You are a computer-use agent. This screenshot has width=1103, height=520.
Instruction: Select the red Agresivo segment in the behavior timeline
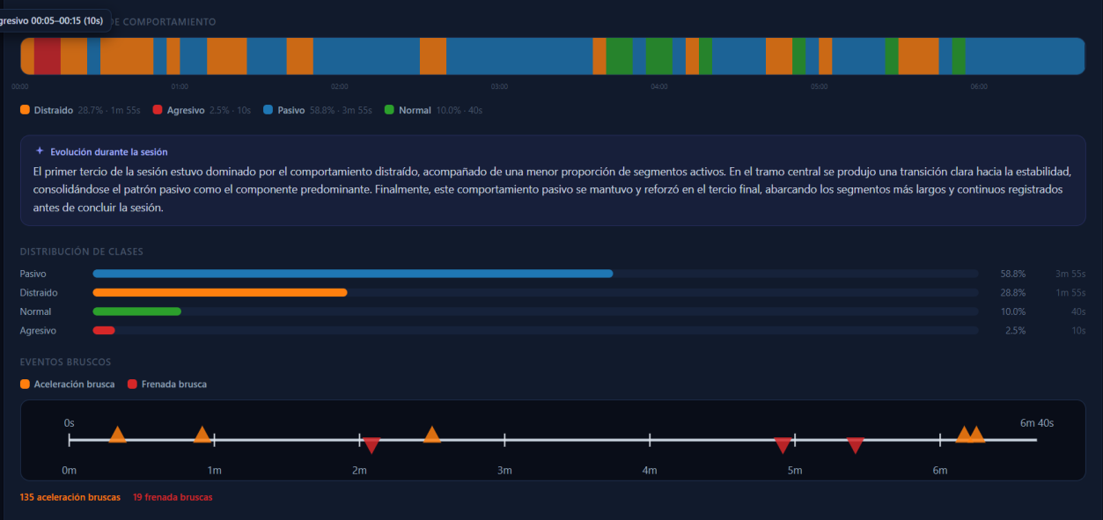point(48,56)
